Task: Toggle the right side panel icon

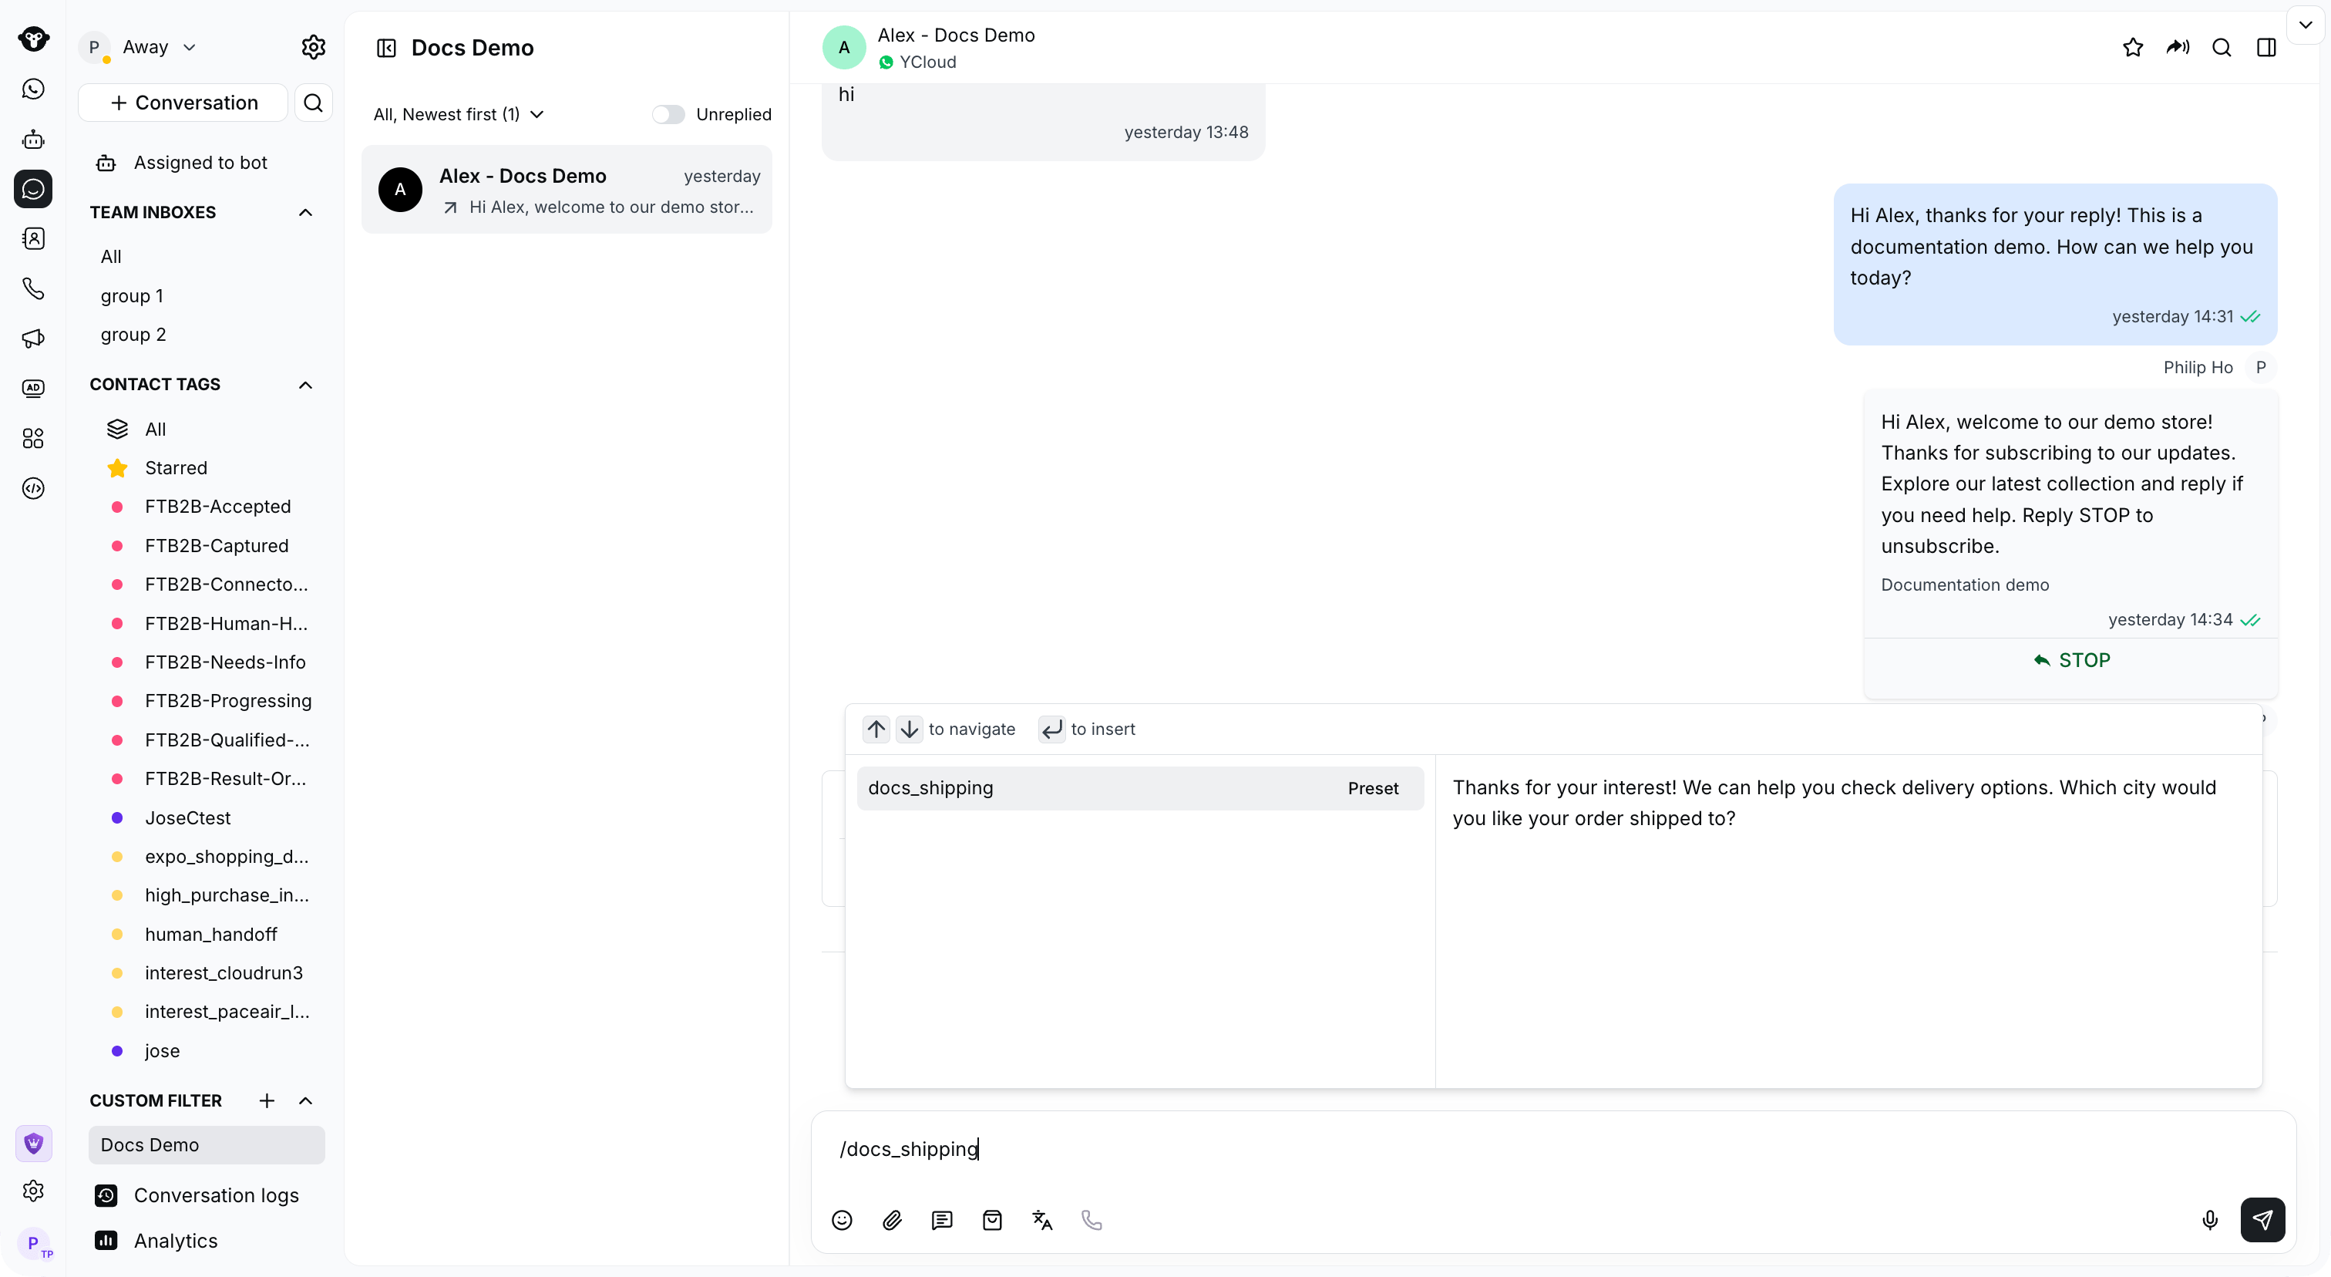Action: 2265,47
